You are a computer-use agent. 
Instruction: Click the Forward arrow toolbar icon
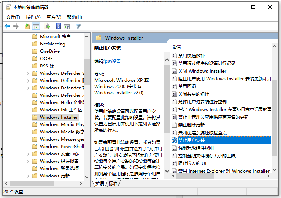pyautogui.click(x=16, y=26)
